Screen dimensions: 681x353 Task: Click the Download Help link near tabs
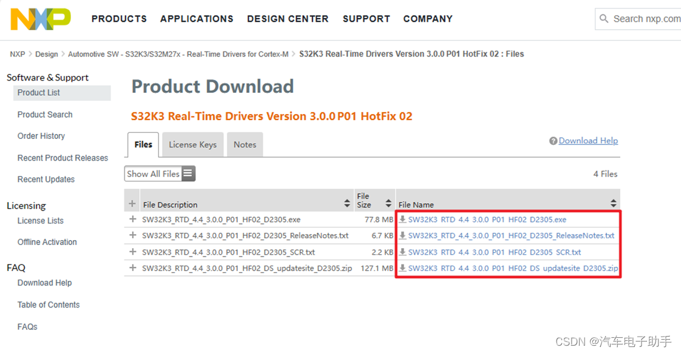tap(588, 141)
